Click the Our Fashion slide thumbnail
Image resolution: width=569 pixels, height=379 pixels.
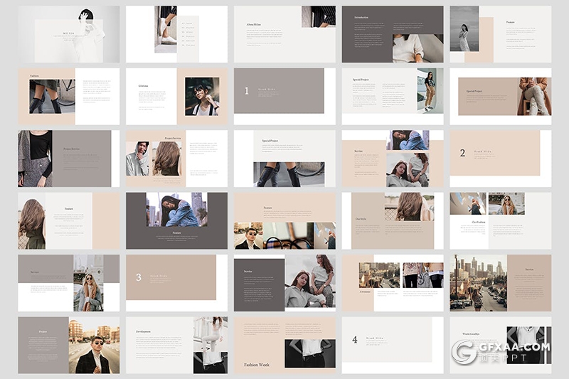(x=500, y=220)
